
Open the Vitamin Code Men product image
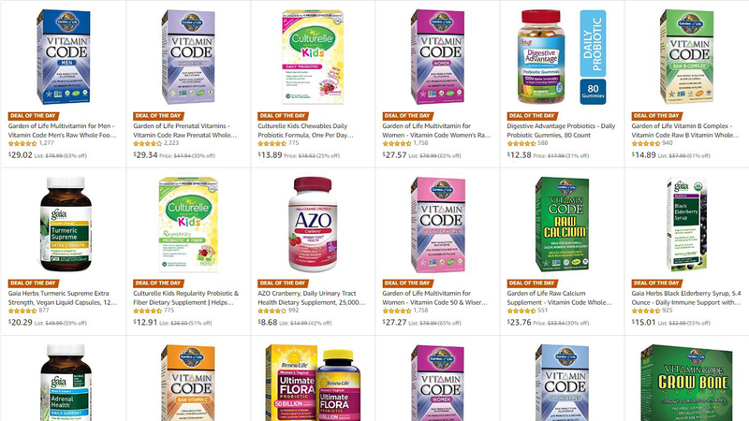click(64, 56)
